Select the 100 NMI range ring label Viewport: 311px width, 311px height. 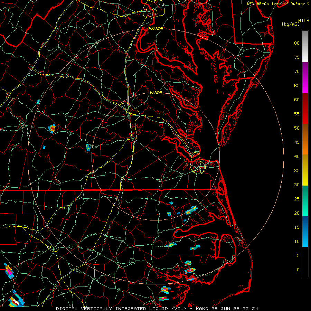click(156, 28)
